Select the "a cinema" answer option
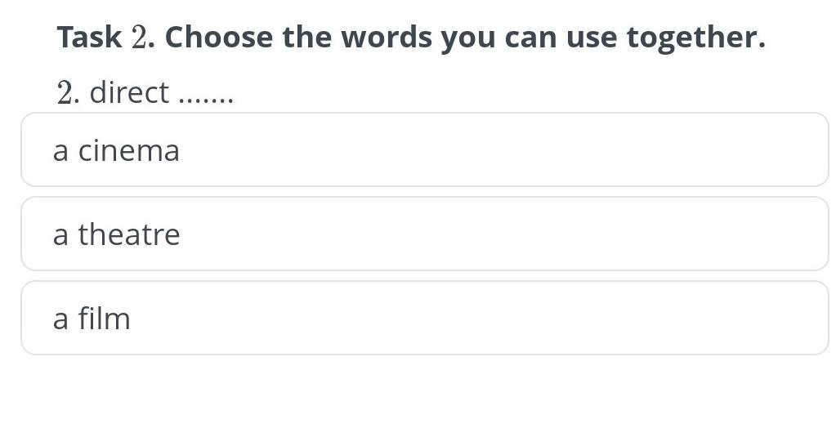836x428 pixels. click(x=424, y=150)
